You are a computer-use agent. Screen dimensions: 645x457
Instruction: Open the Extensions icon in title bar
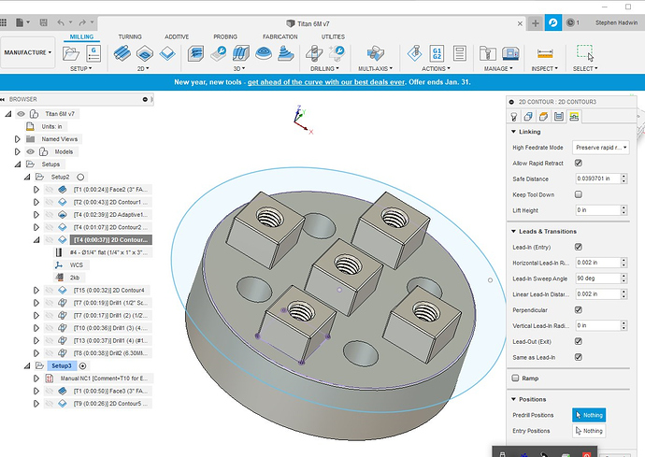553,22
